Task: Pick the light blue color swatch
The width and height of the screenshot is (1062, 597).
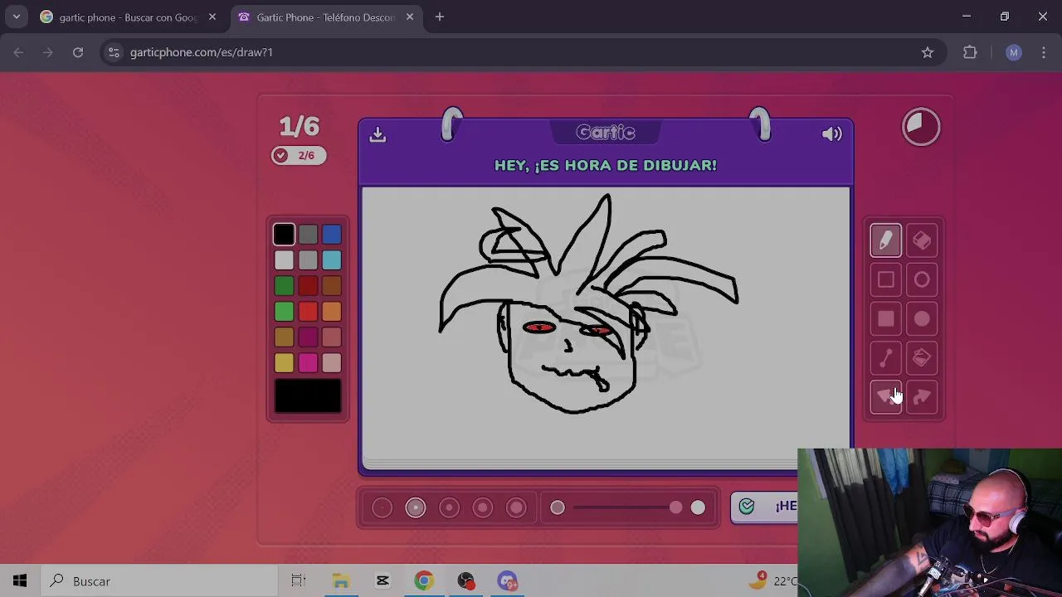Action: click(332, 260)
